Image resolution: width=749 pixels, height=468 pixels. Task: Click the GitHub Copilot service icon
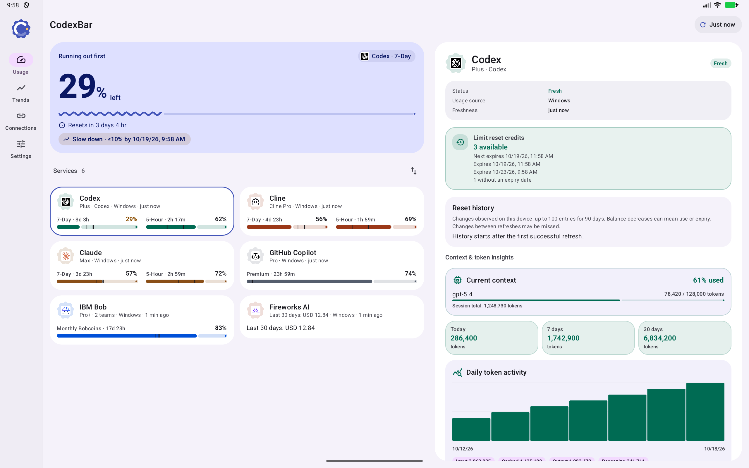[255, 256]
